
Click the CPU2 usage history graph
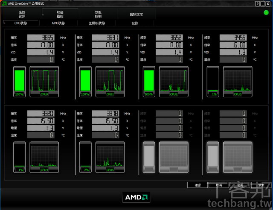(174, 81)
